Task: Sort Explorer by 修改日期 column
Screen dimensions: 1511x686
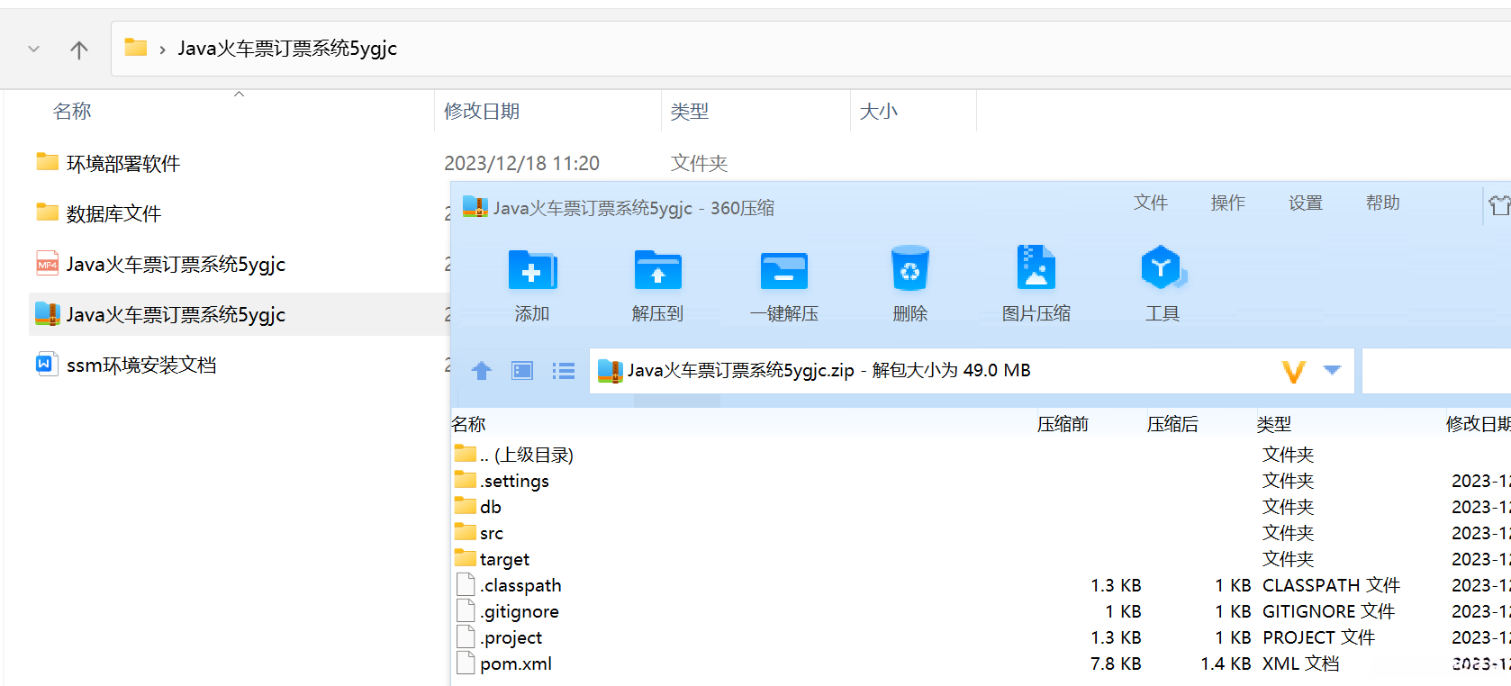Action: point(482,111)
